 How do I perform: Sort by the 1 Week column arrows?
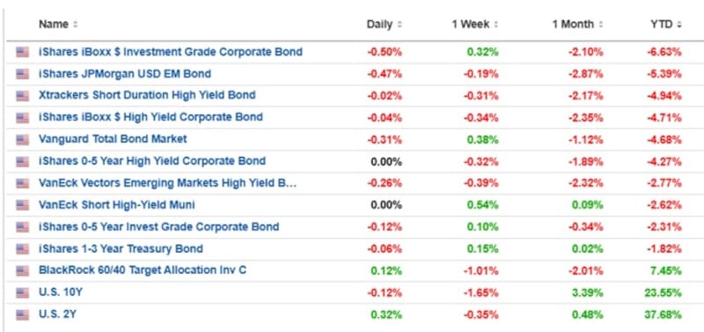click(x=495, y=25)
